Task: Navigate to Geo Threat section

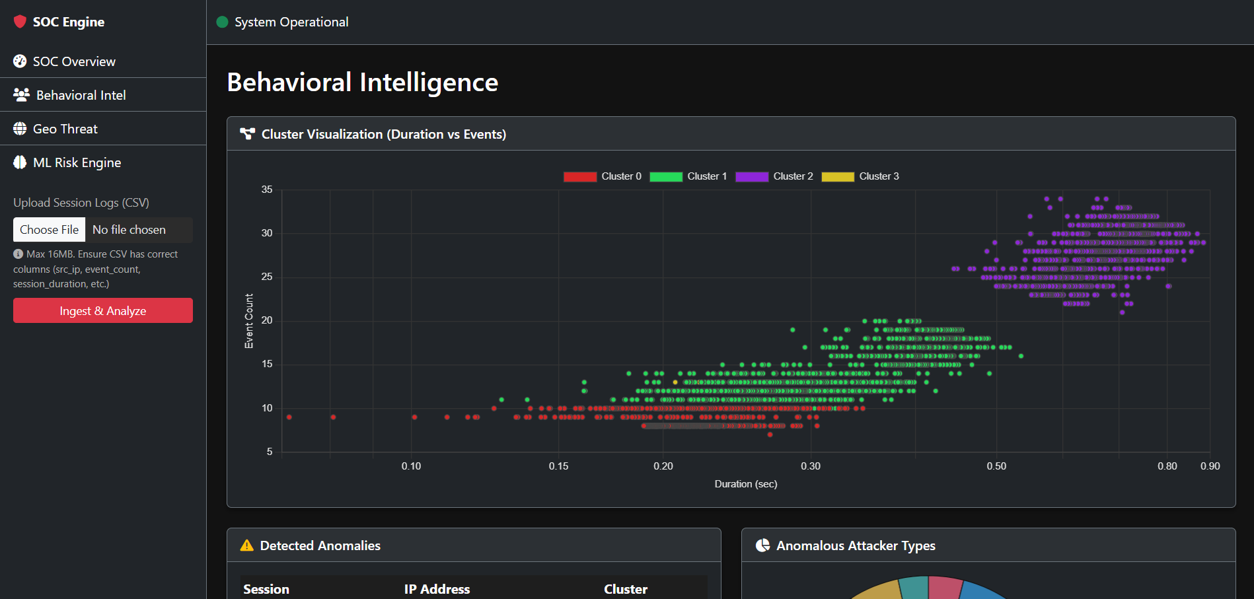Action: (x=65, y=129)
